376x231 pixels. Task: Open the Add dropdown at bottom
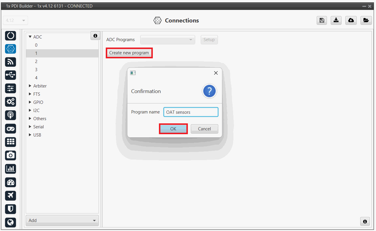coord(62,220)
